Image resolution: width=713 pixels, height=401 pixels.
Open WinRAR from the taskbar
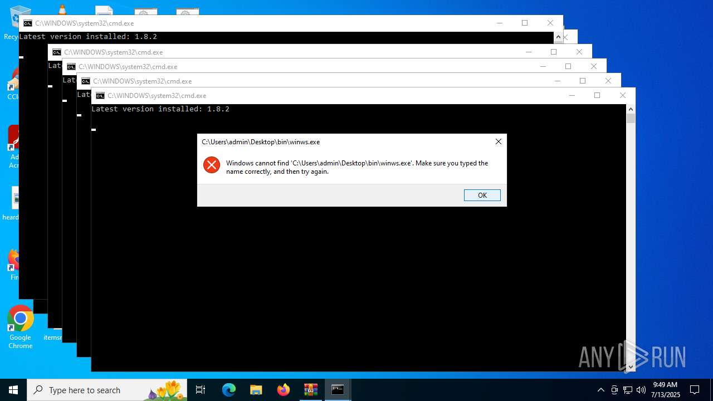311,390
